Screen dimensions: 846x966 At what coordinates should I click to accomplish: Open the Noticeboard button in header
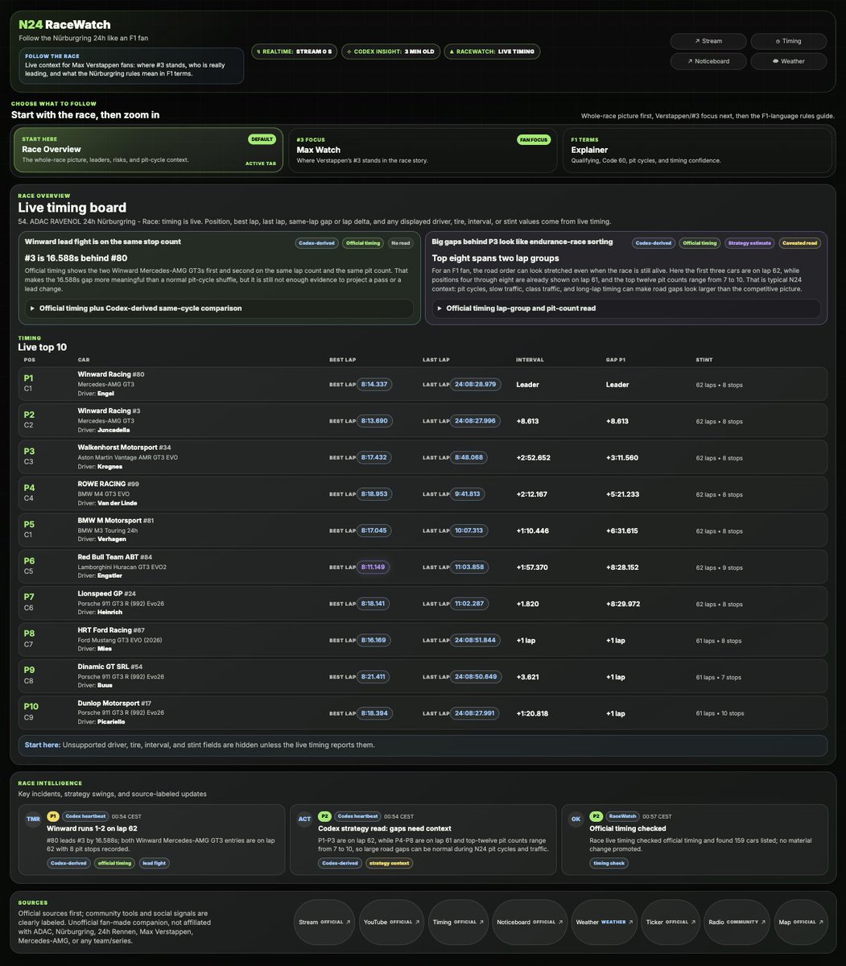click(x=708, y=60)
